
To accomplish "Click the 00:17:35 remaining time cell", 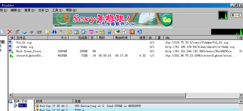I will pyautogui.click(x=121, y=55).
